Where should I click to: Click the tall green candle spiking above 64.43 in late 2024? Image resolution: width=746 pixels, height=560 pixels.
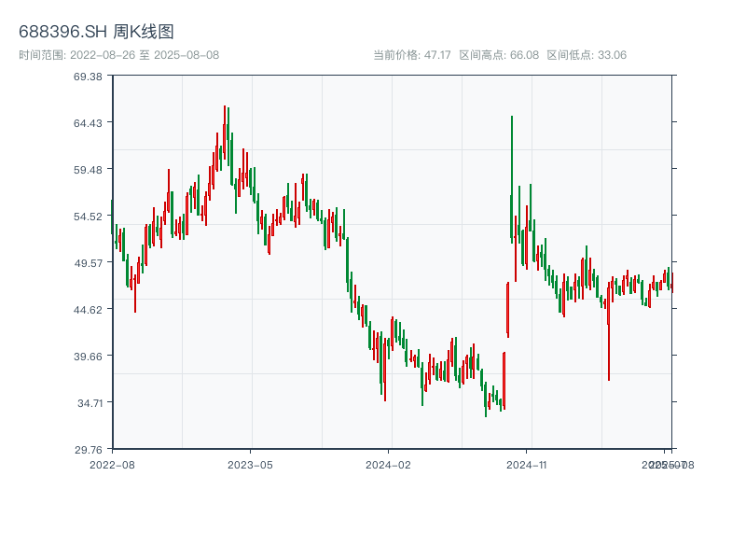point(512,179)
